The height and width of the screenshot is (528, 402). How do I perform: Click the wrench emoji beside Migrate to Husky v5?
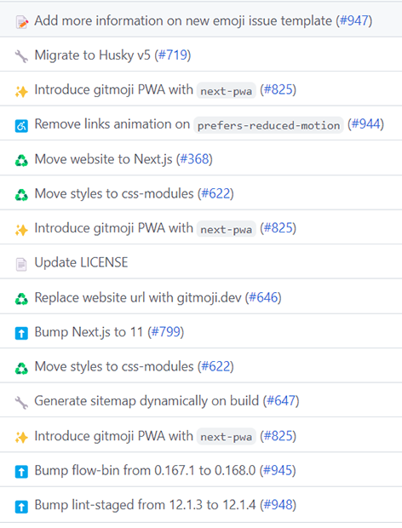(x=21, y=56)
